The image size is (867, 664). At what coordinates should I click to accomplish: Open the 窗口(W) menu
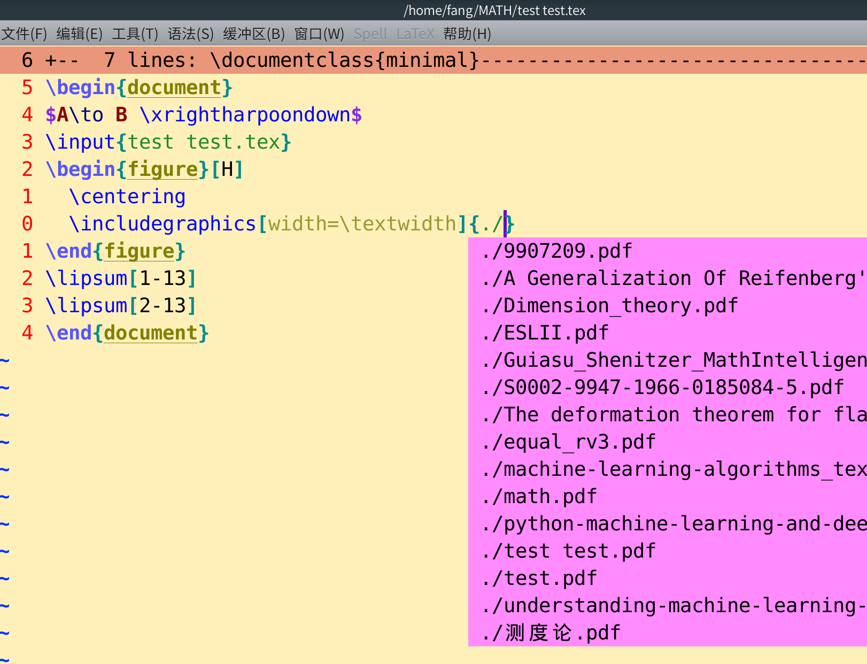pos(320,34)
